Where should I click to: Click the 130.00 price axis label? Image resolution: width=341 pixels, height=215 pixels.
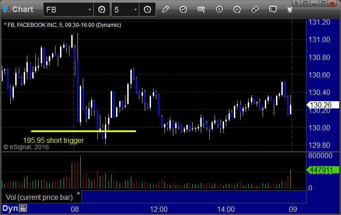pos(319,128)
